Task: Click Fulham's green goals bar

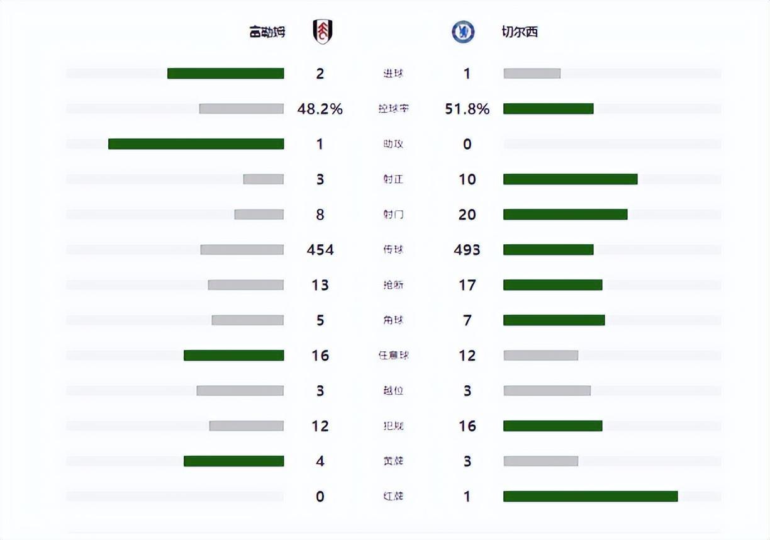Action: pyautogui.click(x=225, y=74)
